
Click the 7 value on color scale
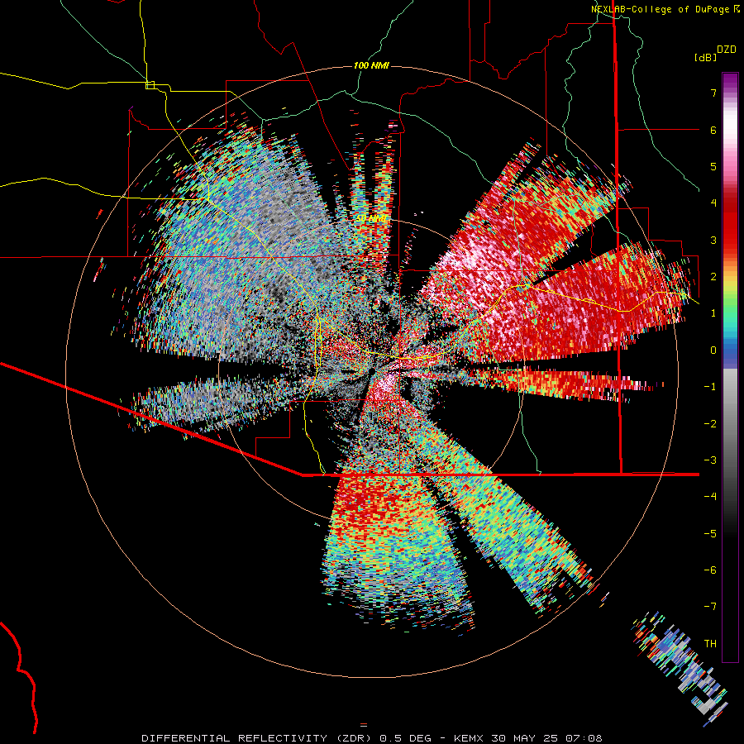tap(713, 93)
